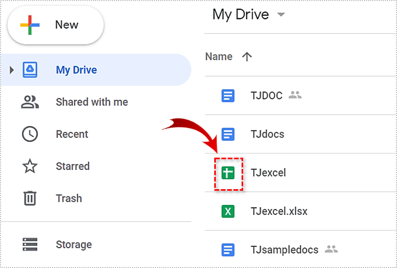
Task: Click the Storage icon
Action: click(30, 244)
